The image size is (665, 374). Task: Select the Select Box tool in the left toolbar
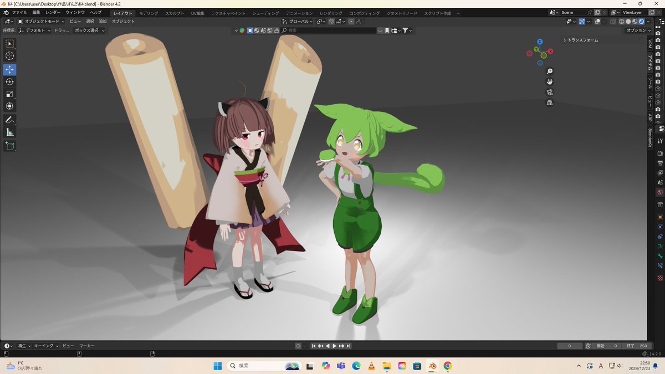tap(9, 44)
